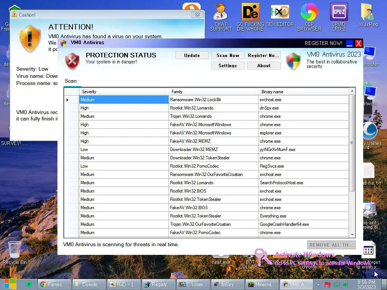Switch to Registry editor taskbar item
The height and width of the screenshot is (290, 387).
[x=159, y=284]
